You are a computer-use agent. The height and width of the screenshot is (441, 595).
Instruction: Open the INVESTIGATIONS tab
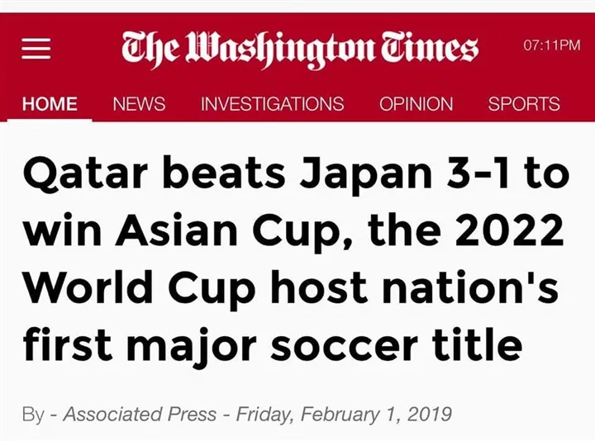pos(272,104)
